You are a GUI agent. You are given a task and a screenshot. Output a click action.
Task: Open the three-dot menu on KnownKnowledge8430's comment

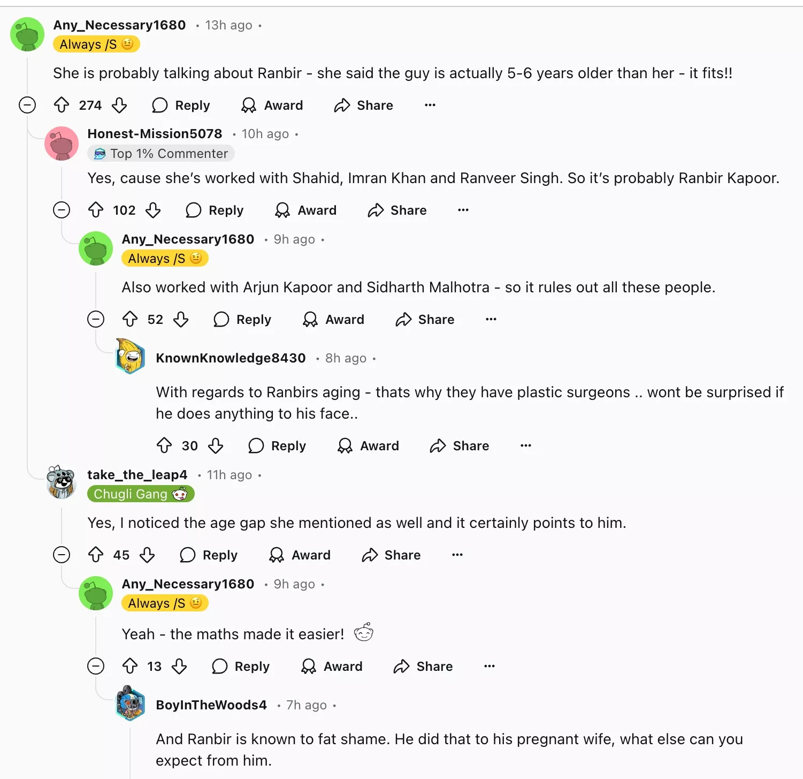526,445
